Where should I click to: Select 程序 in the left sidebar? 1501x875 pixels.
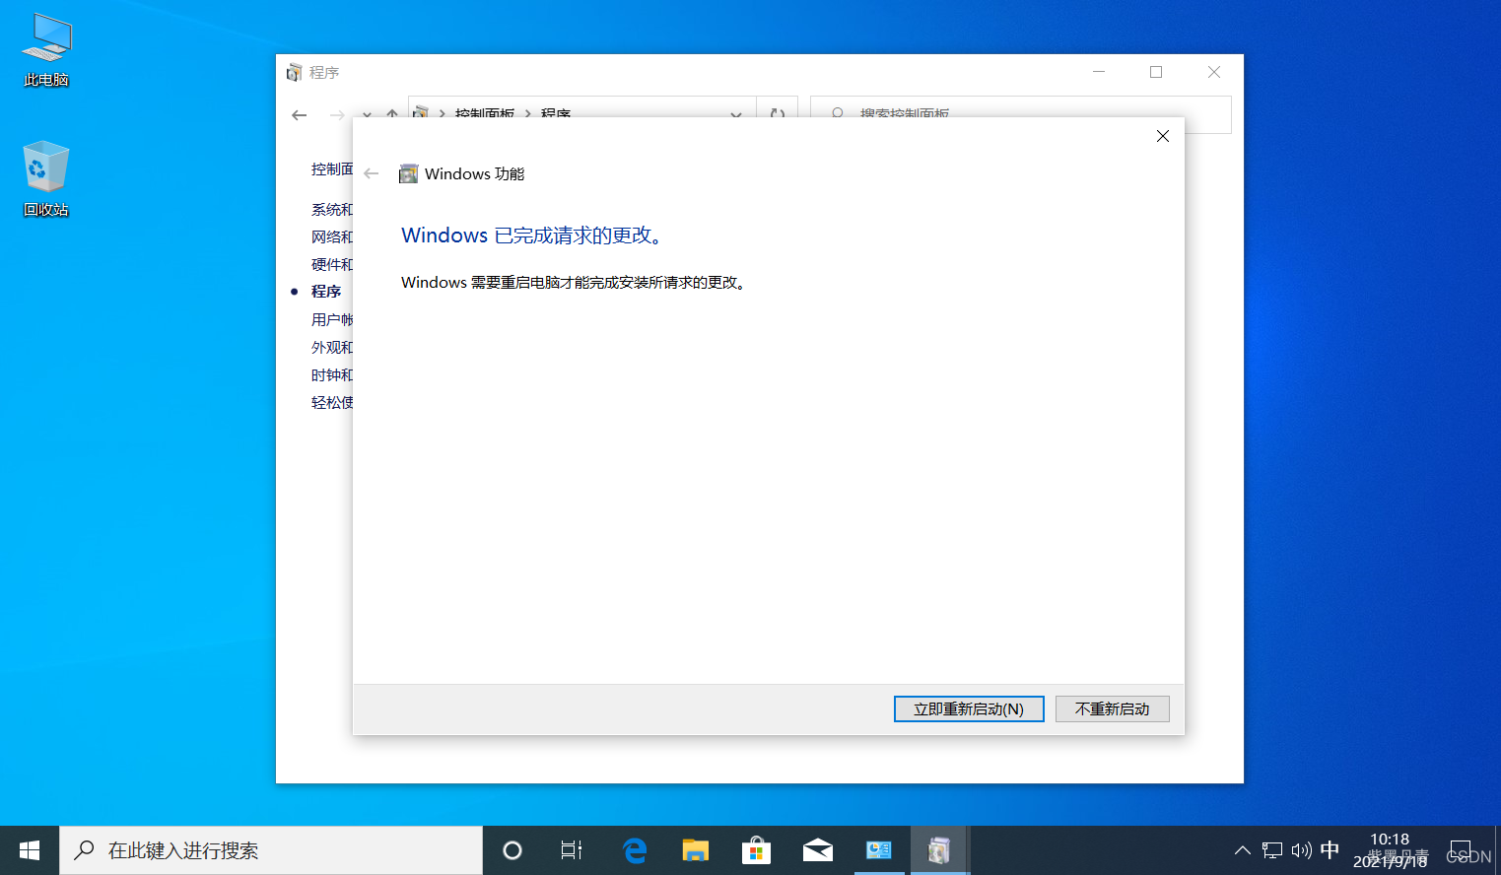[x=326, y=292]
